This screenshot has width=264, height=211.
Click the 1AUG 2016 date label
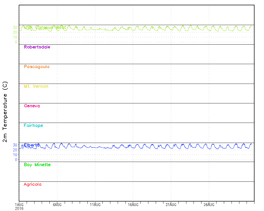coord(19,206)
